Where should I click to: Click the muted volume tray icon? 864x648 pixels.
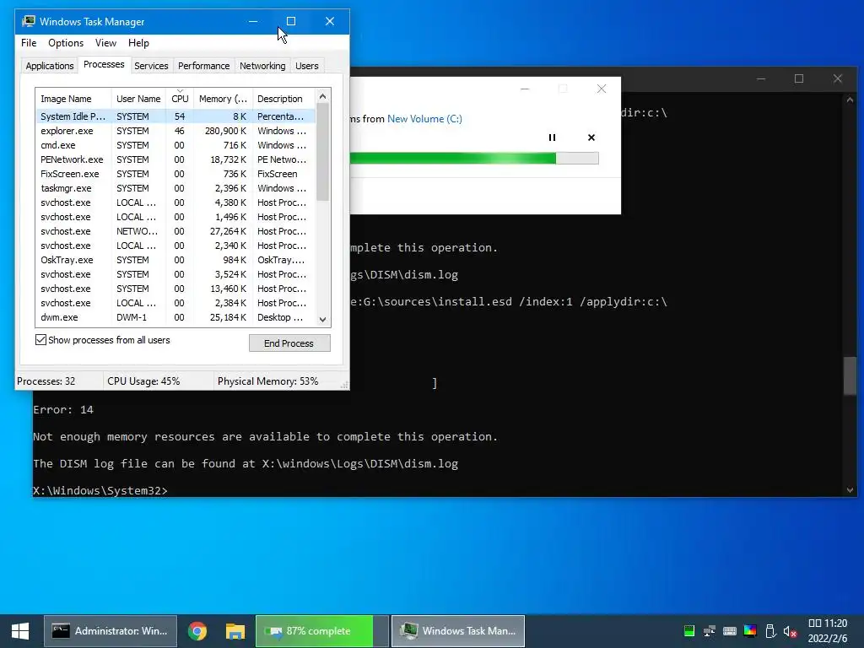click(790, 631)
